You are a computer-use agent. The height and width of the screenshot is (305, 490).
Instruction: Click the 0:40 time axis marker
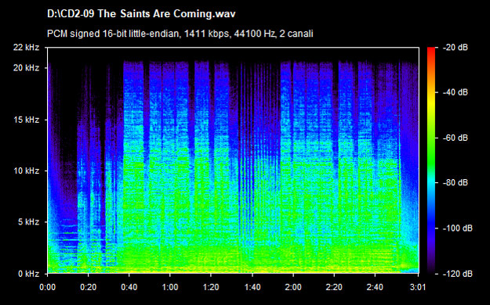coord(129,287)
